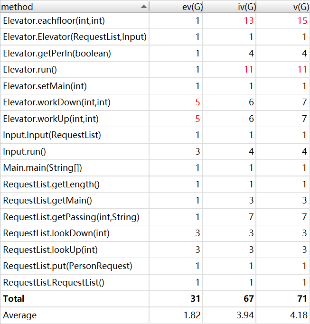
Task: Click the Average row label
Action: coord(19,315)
